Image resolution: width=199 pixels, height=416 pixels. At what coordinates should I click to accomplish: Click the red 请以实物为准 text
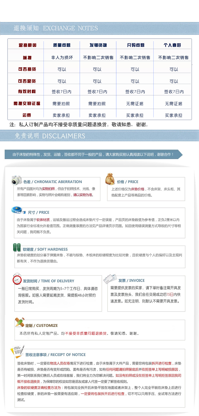coord(83,195)
